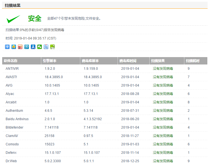
Task: Click the 扫描结果 section title
Action: click(13, 5)
